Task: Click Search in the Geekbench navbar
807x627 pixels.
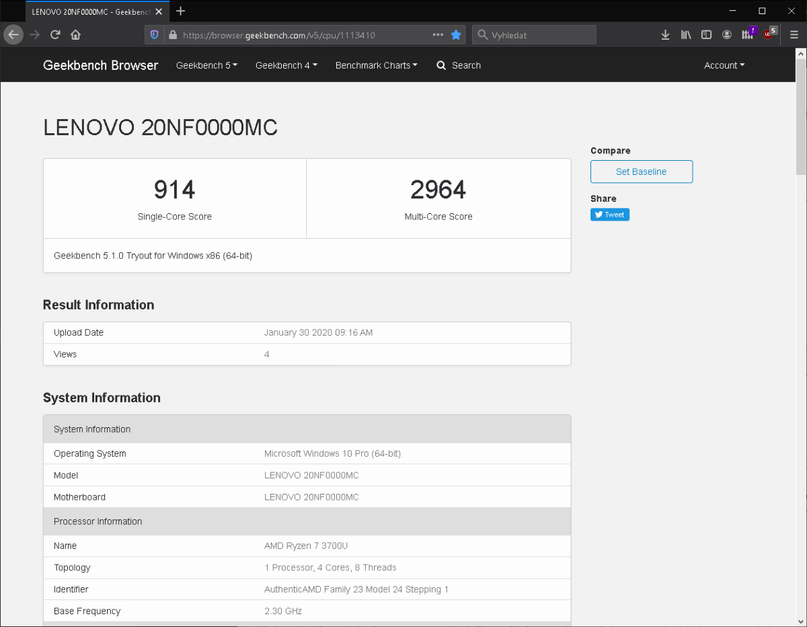Action: pyautogui.click(x=459, y=65)
